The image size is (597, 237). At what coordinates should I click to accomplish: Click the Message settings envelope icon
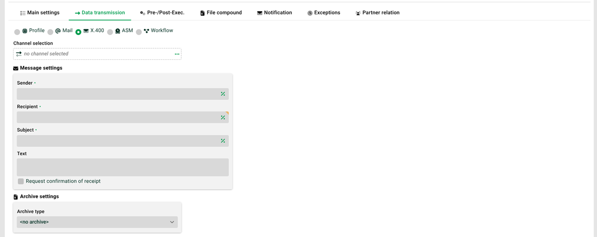click(16, 68)
